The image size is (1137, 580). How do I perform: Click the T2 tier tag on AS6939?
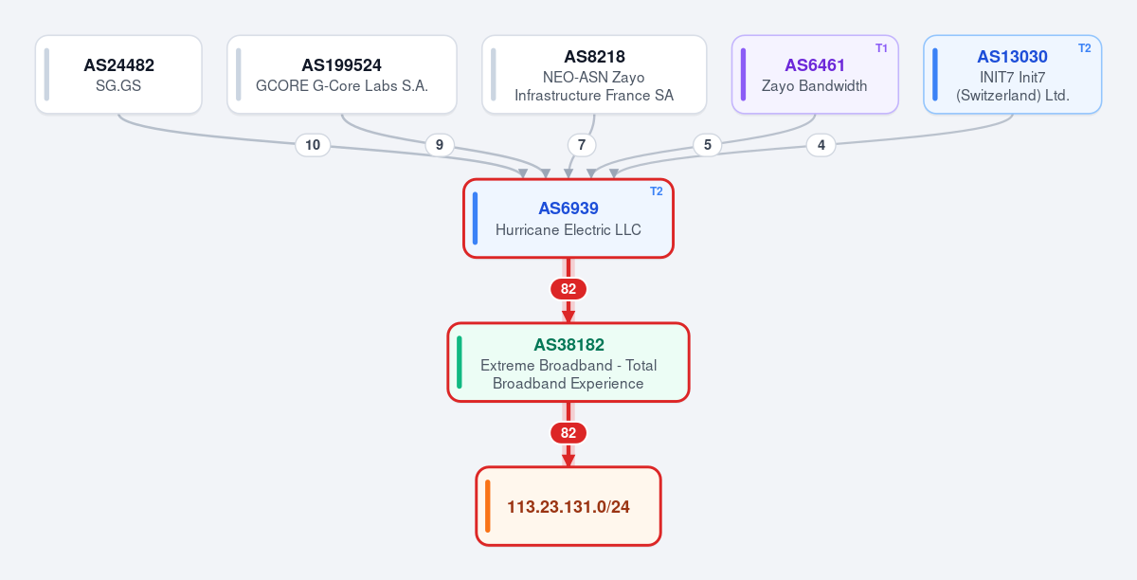[657, 191]
